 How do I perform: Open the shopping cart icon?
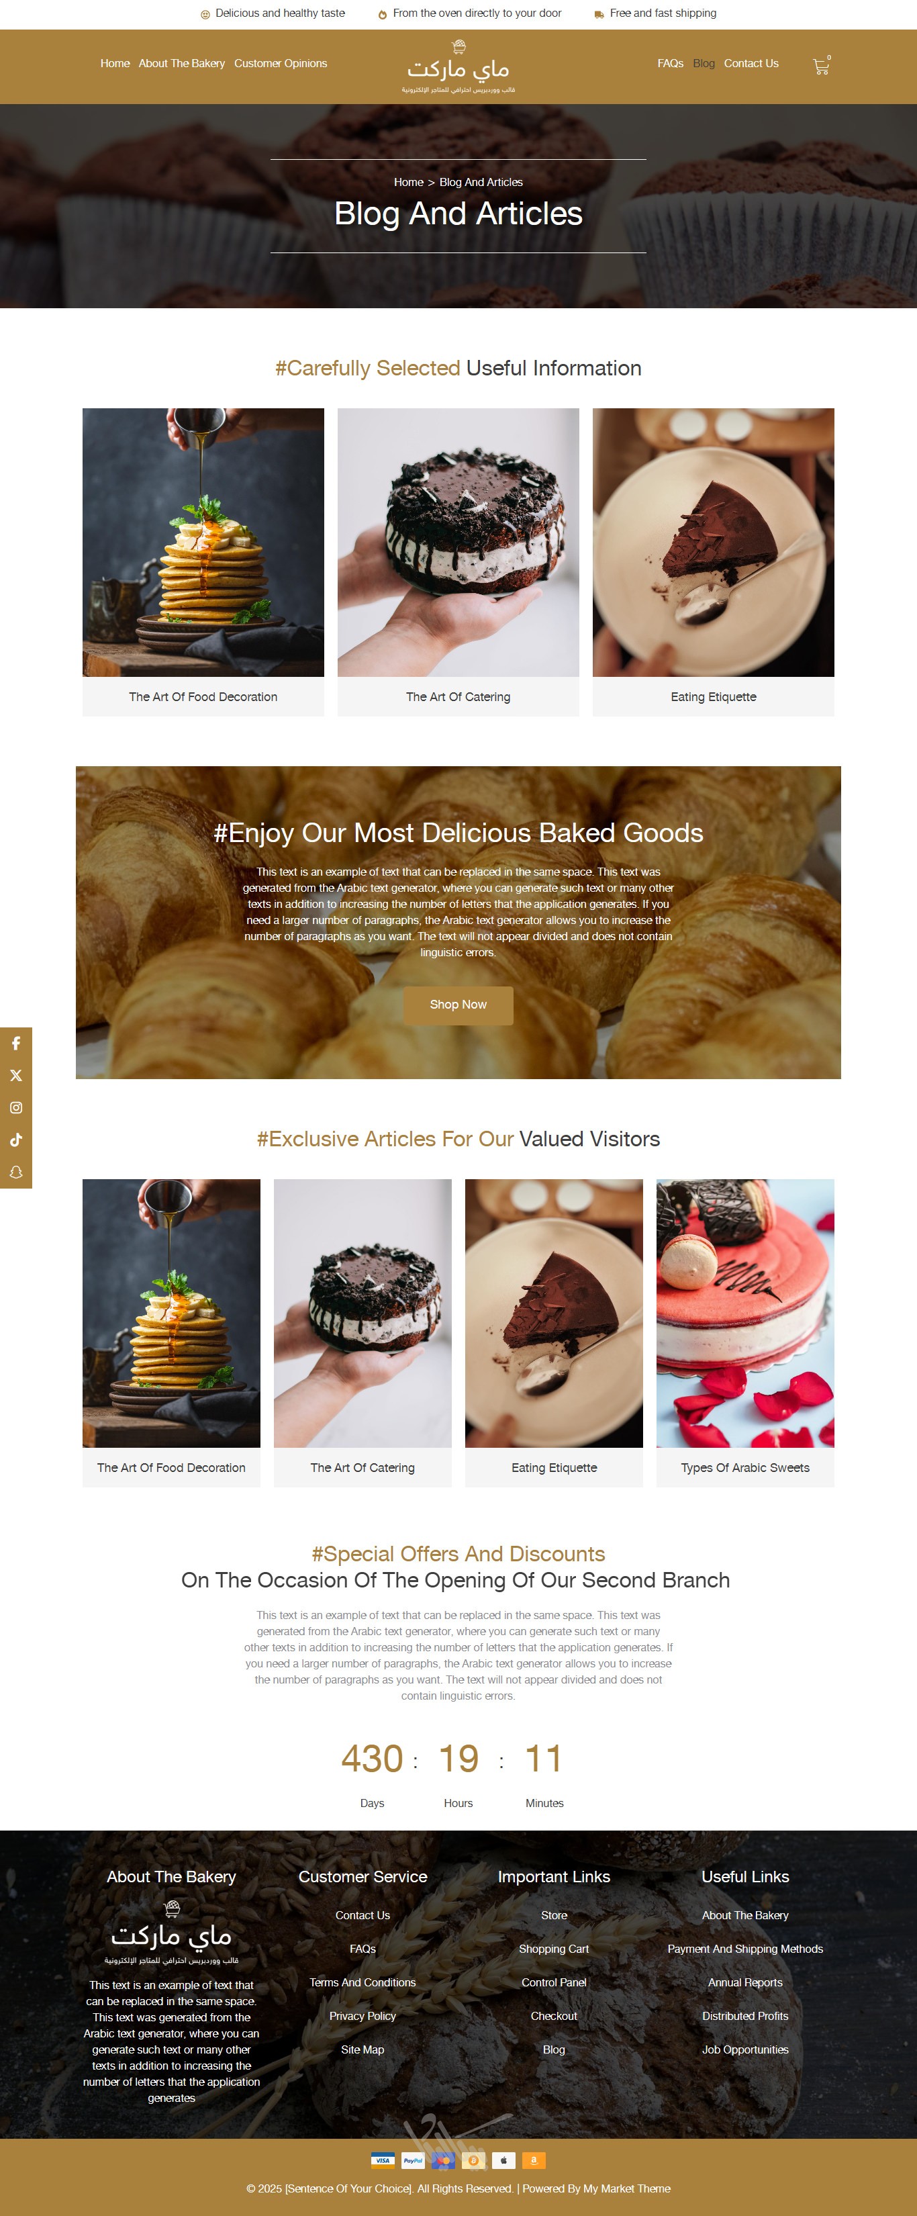822,65
